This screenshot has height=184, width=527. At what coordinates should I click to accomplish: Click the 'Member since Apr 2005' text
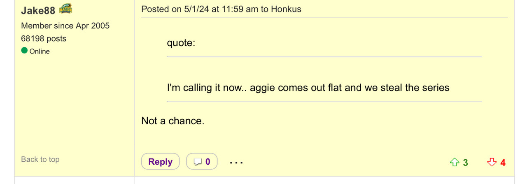[65, 26]
